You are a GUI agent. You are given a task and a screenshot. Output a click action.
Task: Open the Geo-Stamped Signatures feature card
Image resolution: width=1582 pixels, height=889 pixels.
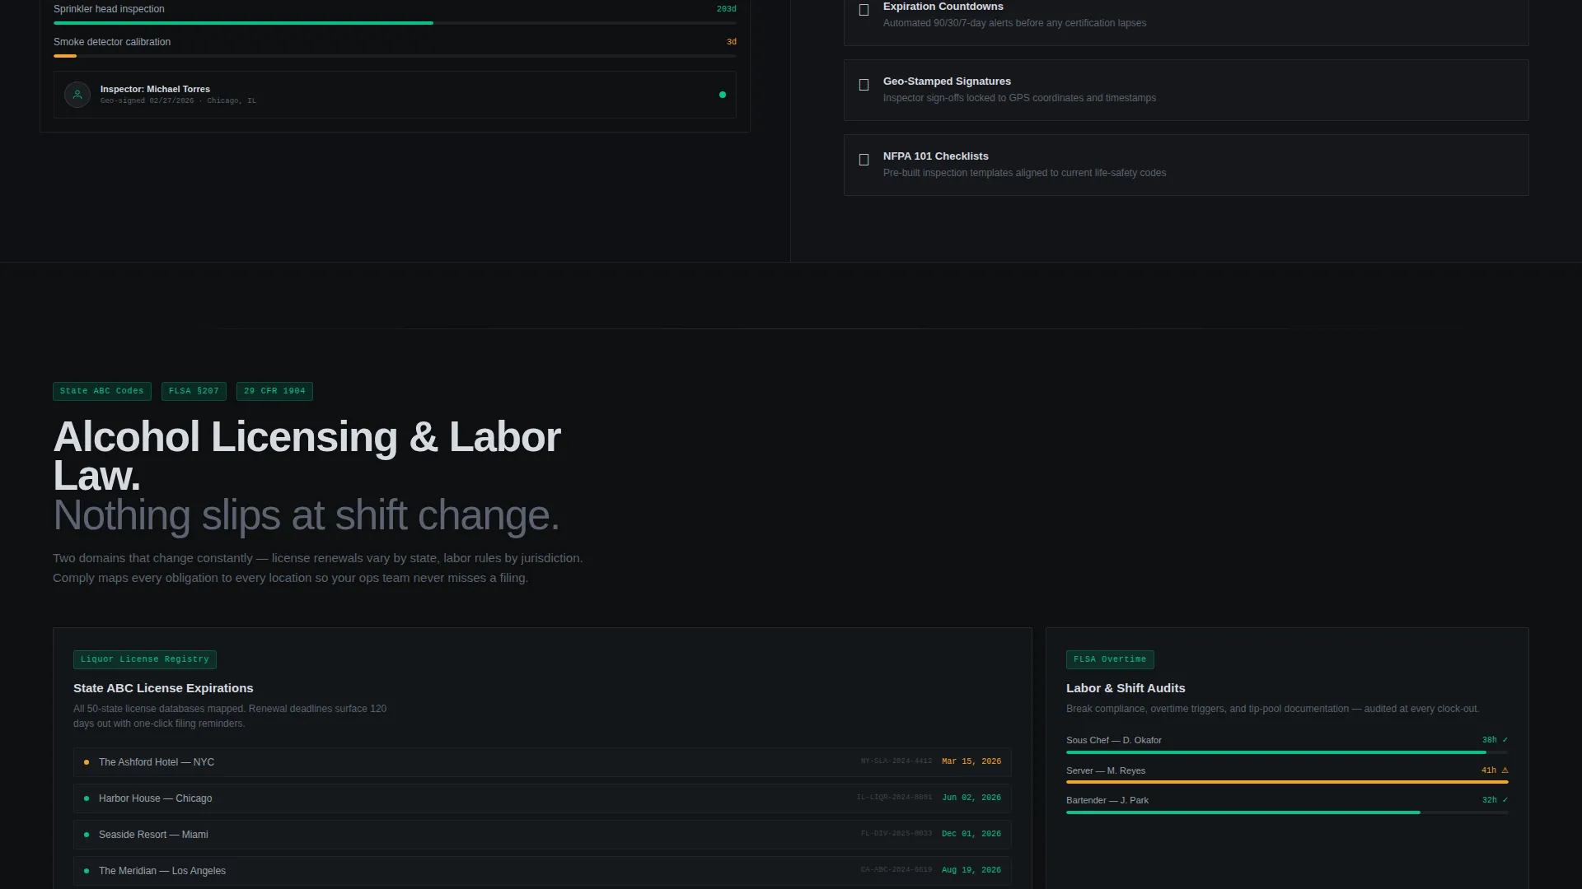coord(1186,90)
